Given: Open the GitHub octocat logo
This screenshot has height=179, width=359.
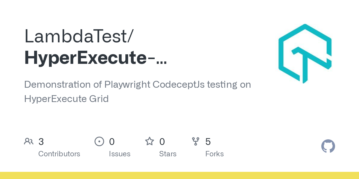Looking at the screenshot, I should [328, 146].
